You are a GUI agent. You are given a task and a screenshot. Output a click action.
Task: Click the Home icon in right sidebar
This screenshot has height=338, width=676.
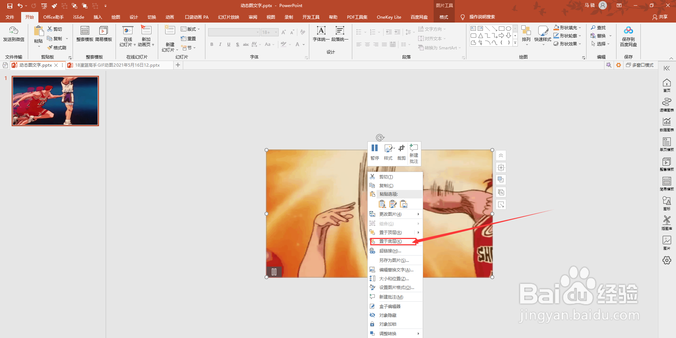(666, 83)
